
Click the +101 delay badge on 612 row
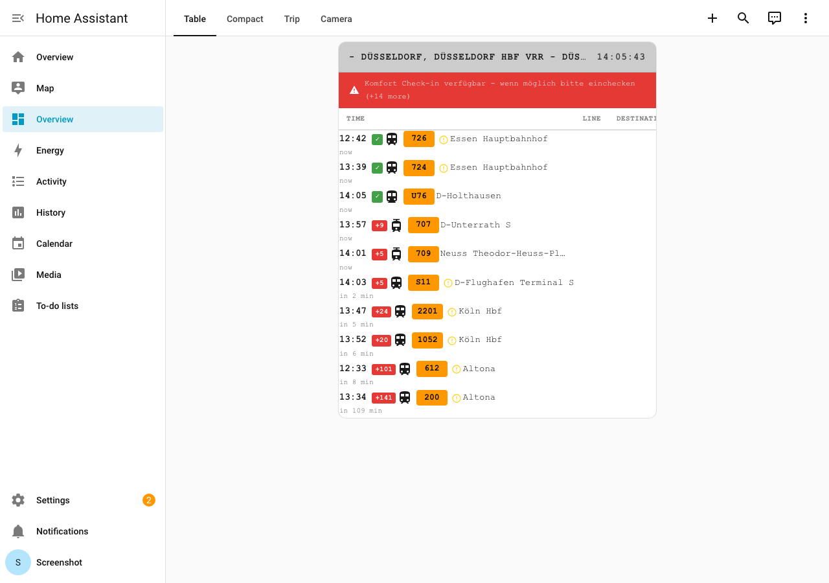point(383,369)
